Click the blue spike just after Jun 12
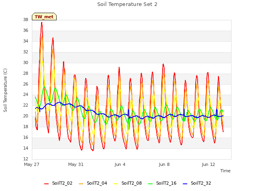The image size is (255, 191). 217,112
